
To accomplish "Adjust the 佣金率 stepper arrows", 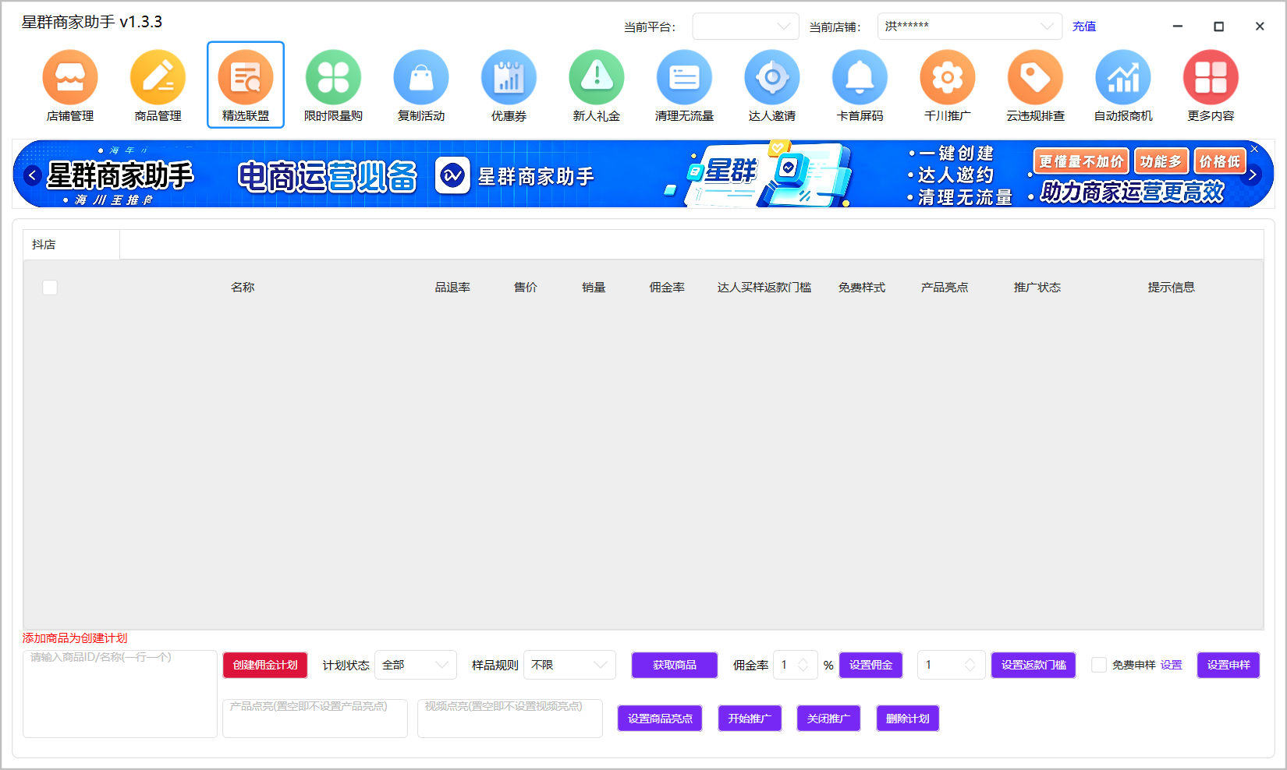I will click(803, 665).
